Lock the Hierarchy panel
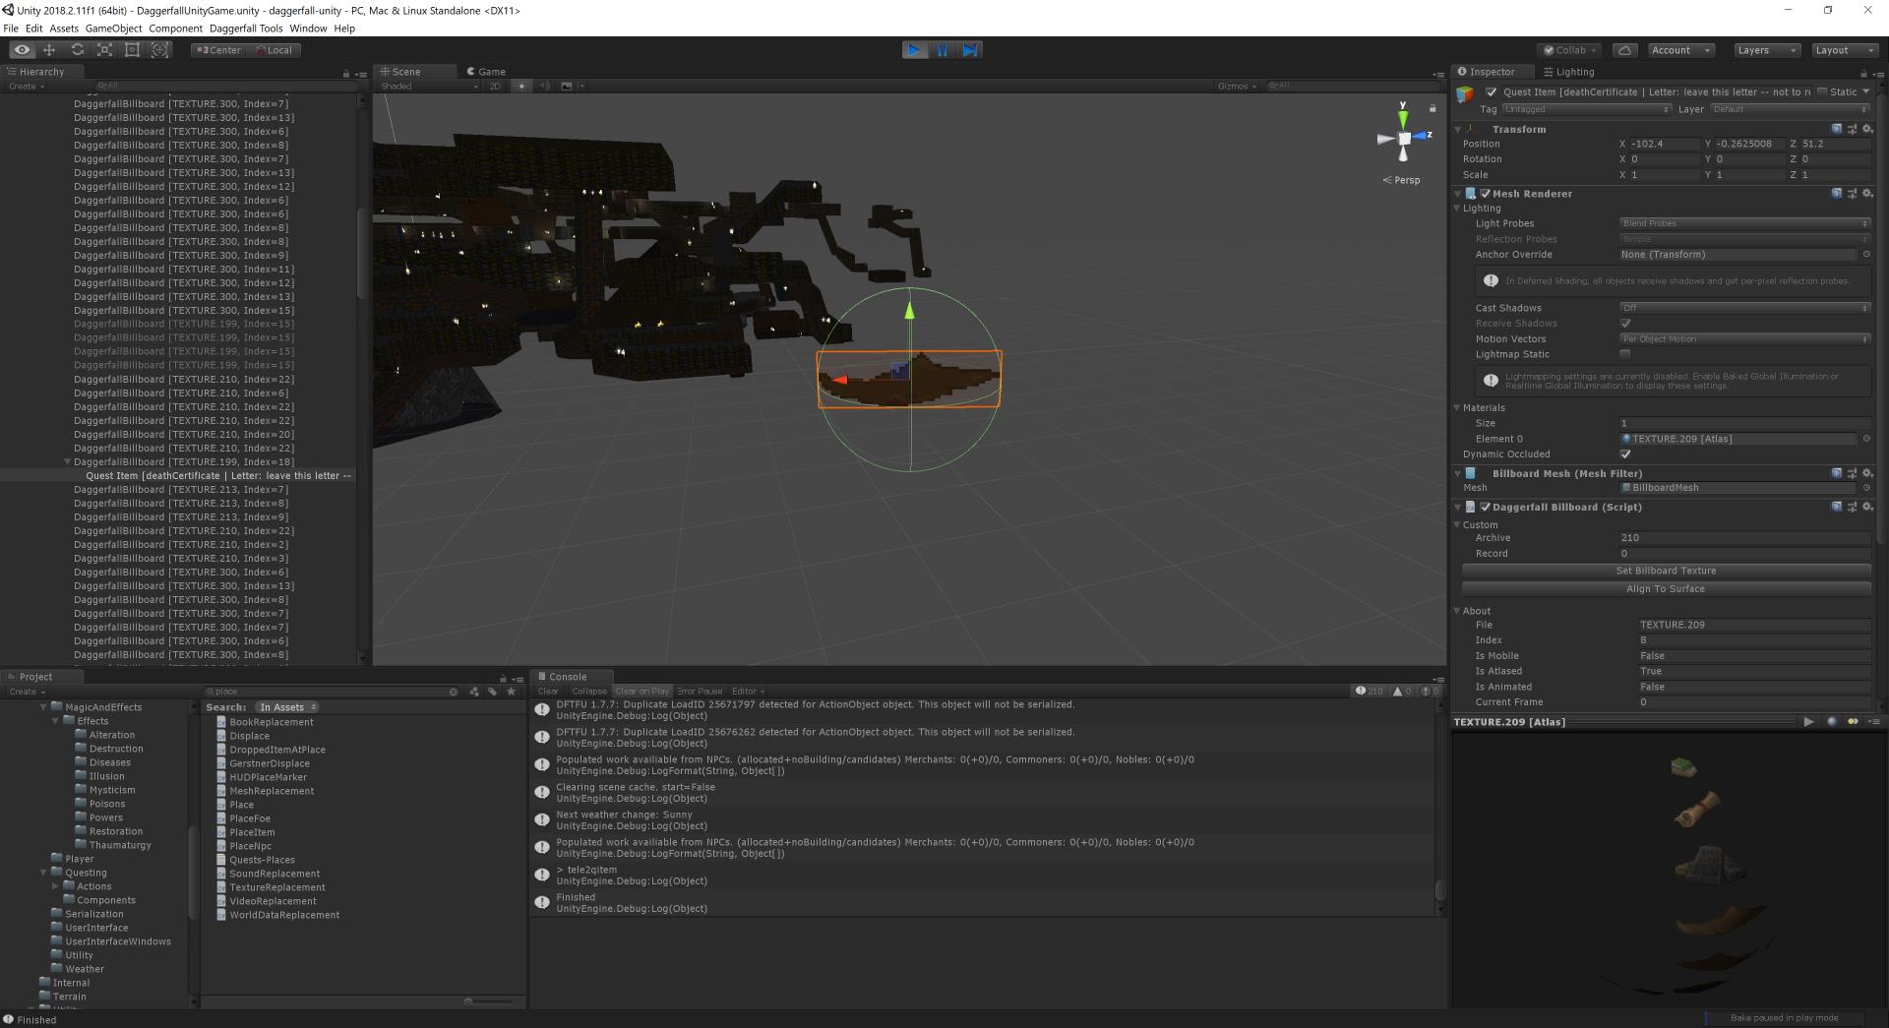The width and height of the screenshot is (1889, 1028). (x=346, y=73)
